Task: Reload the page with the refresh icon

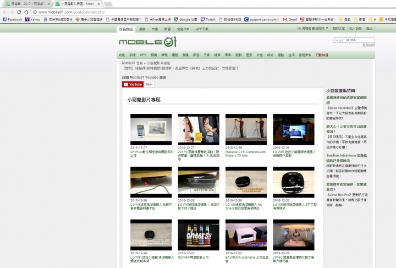Action: coord(19,12)
